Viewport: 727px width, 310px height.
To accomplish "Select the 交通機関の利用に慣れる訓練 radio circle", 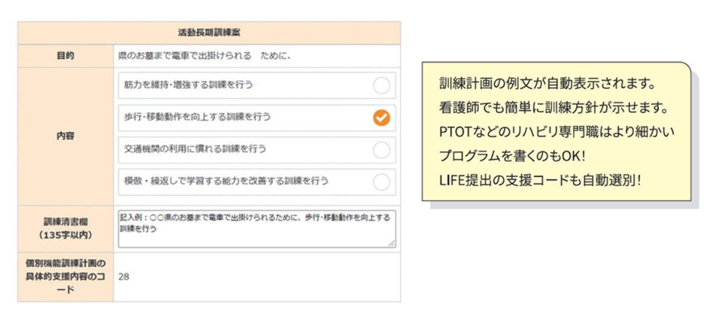I will point(381,150).
